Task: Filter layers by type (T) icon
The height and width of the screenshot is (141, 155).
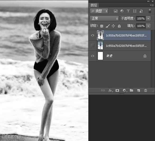Action: pyautogui.click(x=128, y=11)
